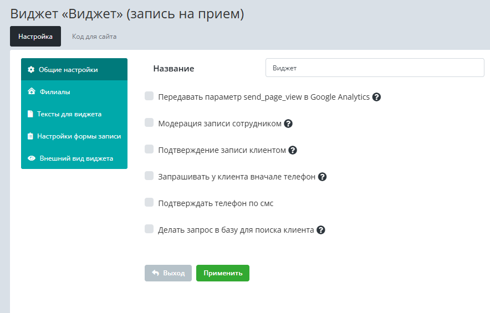The height and width of the screenshot is (313, 490).
Task: Click help icon beside Модерация записи сотрудником
Action: [288, 124]
